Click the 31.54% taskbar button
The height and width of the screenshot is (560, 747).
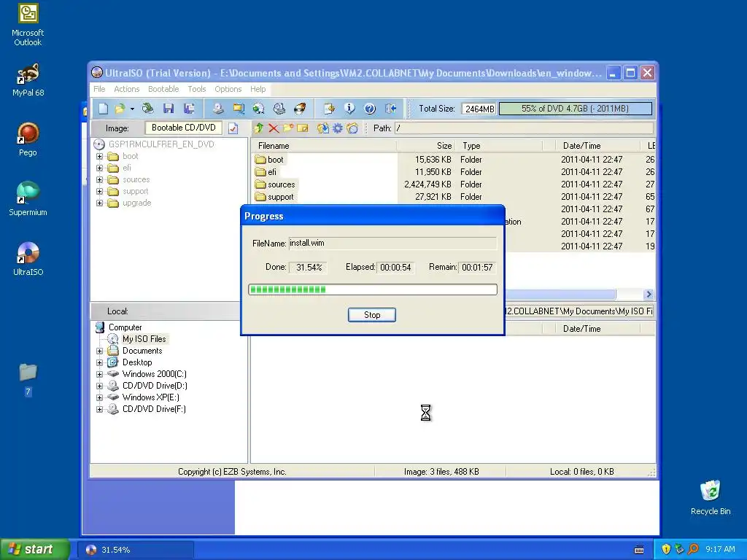135,550
